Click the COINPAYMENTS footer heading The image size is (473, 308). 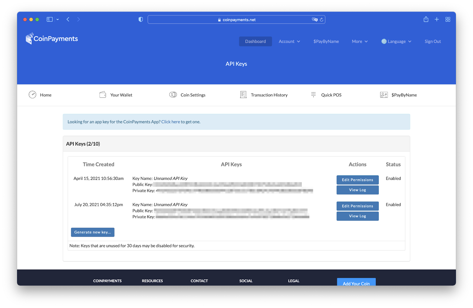point(107,281)
